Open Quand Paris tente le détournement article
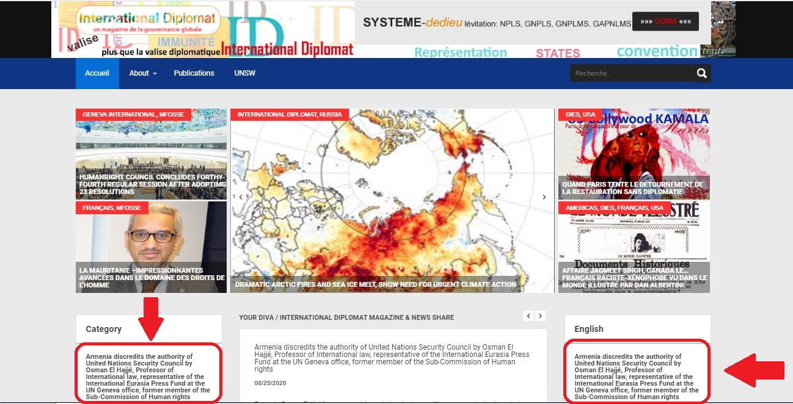 pyautogui.click(x=634, y=188)
